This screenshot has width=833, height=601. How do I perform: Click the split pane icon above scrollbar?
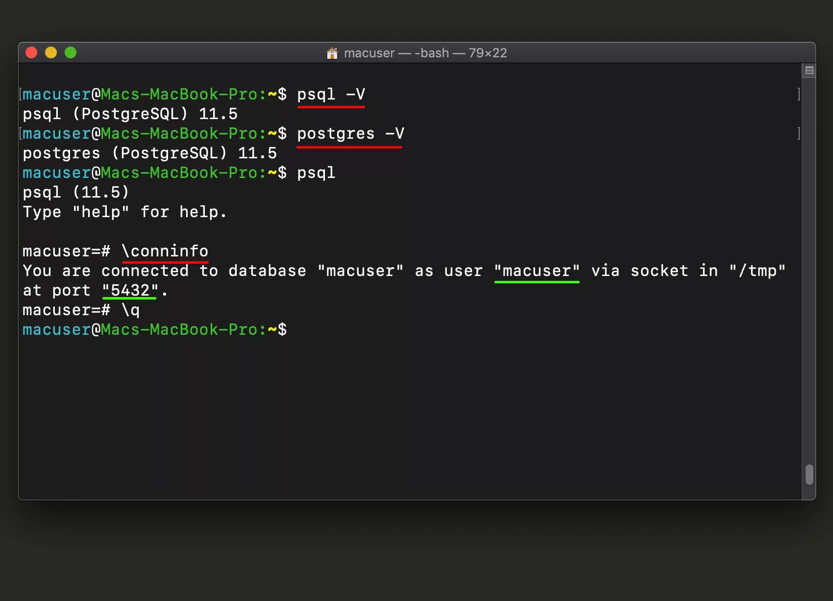point(809,70)
